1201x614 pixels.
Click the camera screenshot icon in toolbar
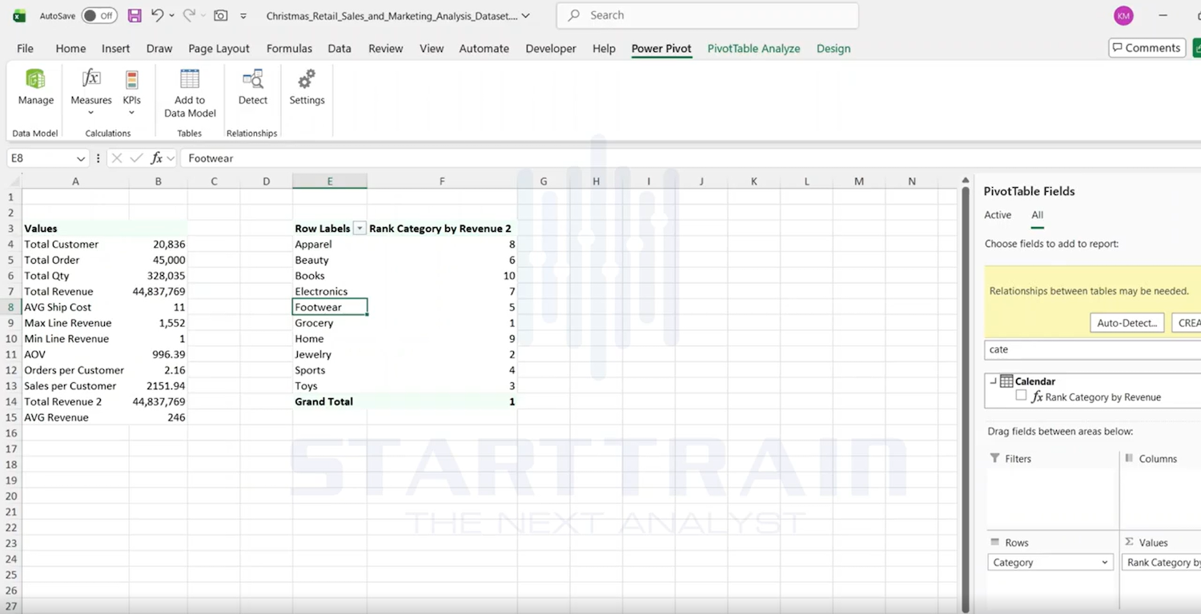click(x=220, y=15)
